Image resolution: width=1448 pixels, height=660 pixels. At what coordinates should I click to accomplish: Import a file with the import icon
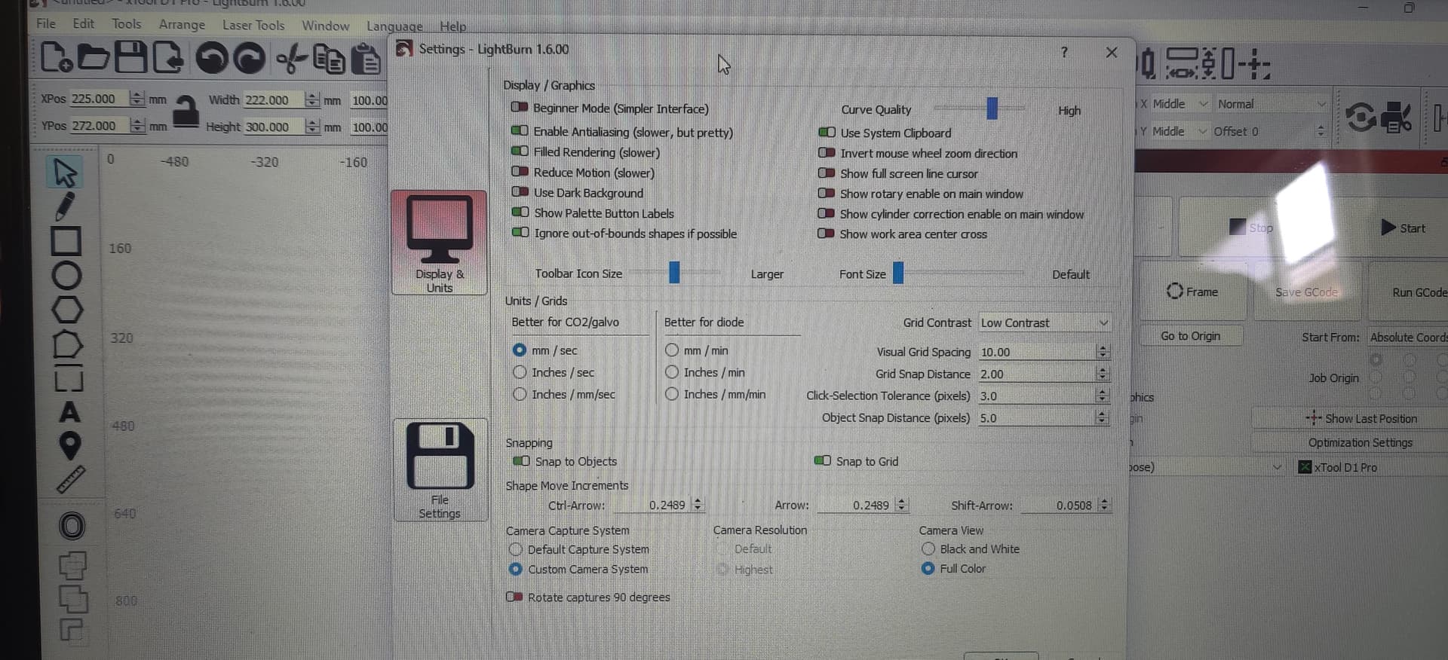tap(167, 57)
